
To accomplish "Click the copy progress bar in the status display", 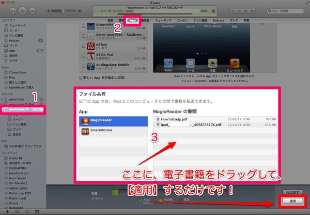I will 155,14.
